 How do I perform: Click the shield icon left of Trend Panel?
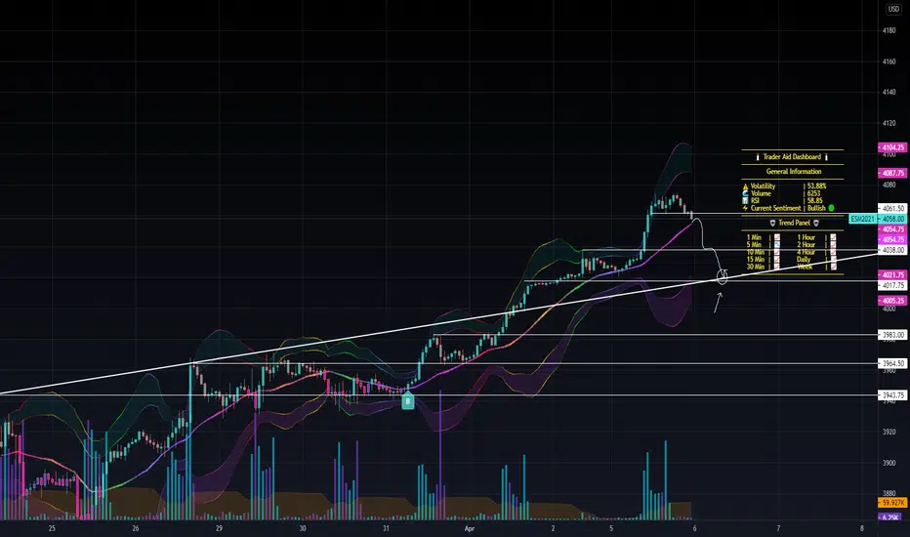(772, 223)
